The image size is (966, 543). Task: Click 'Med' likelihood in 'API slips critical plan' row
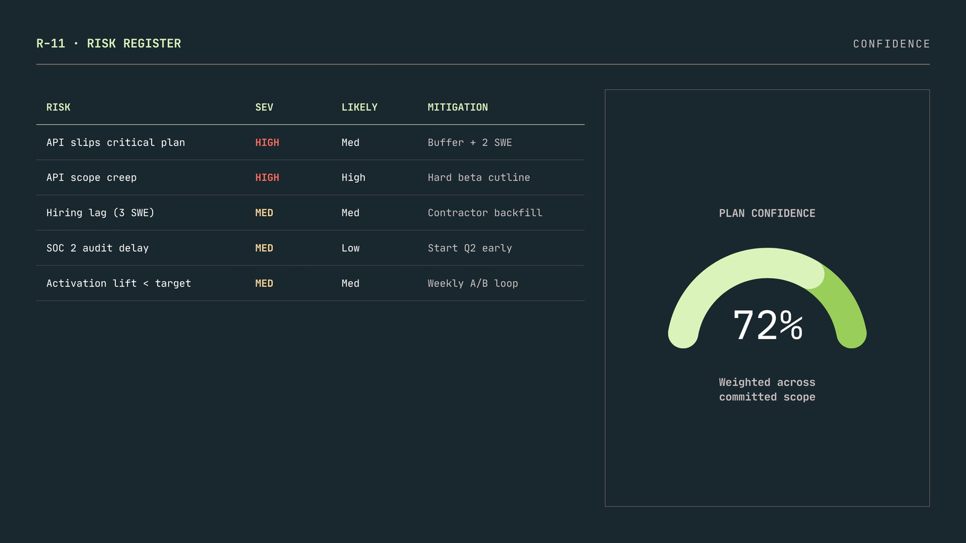pos(350,142)
